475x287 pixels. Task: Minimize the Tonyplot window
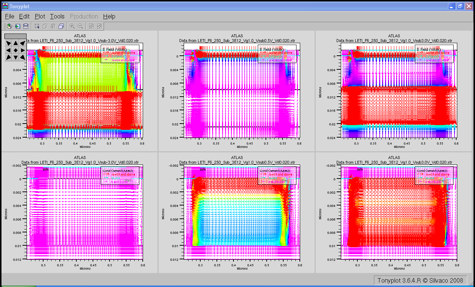[x=452, y=6]
